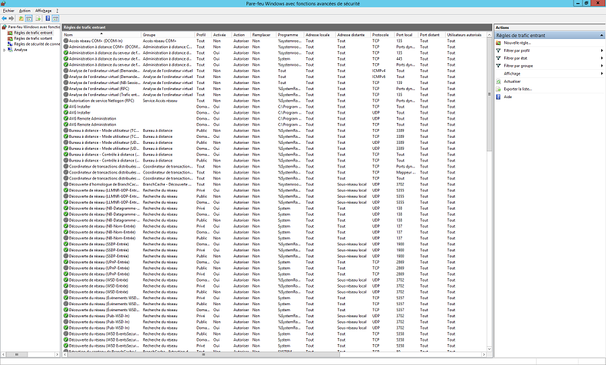Click the Mappeur... local port cell
Viewport: 606px width, 365px height.
coord(405,172)
